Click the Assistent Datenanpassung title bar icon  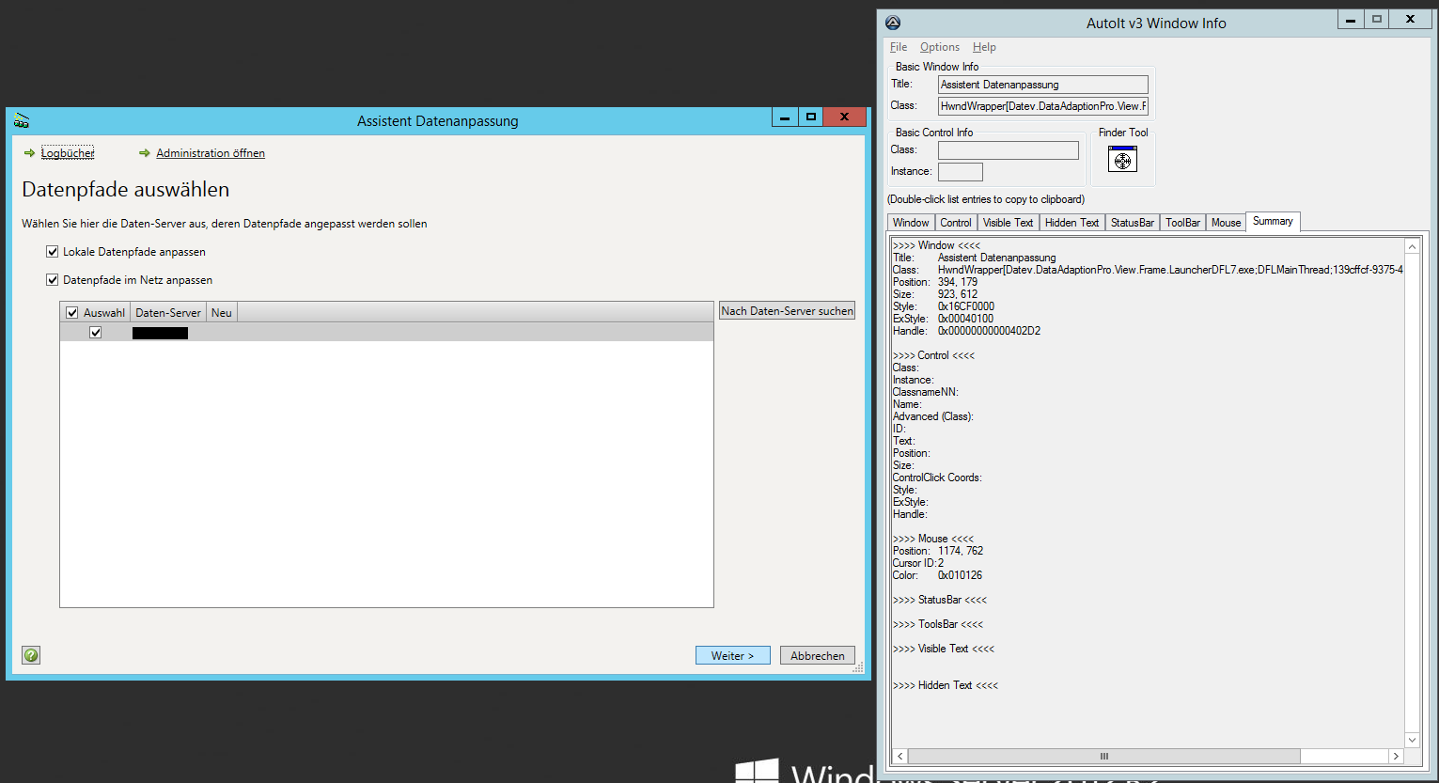pos(22,120)
